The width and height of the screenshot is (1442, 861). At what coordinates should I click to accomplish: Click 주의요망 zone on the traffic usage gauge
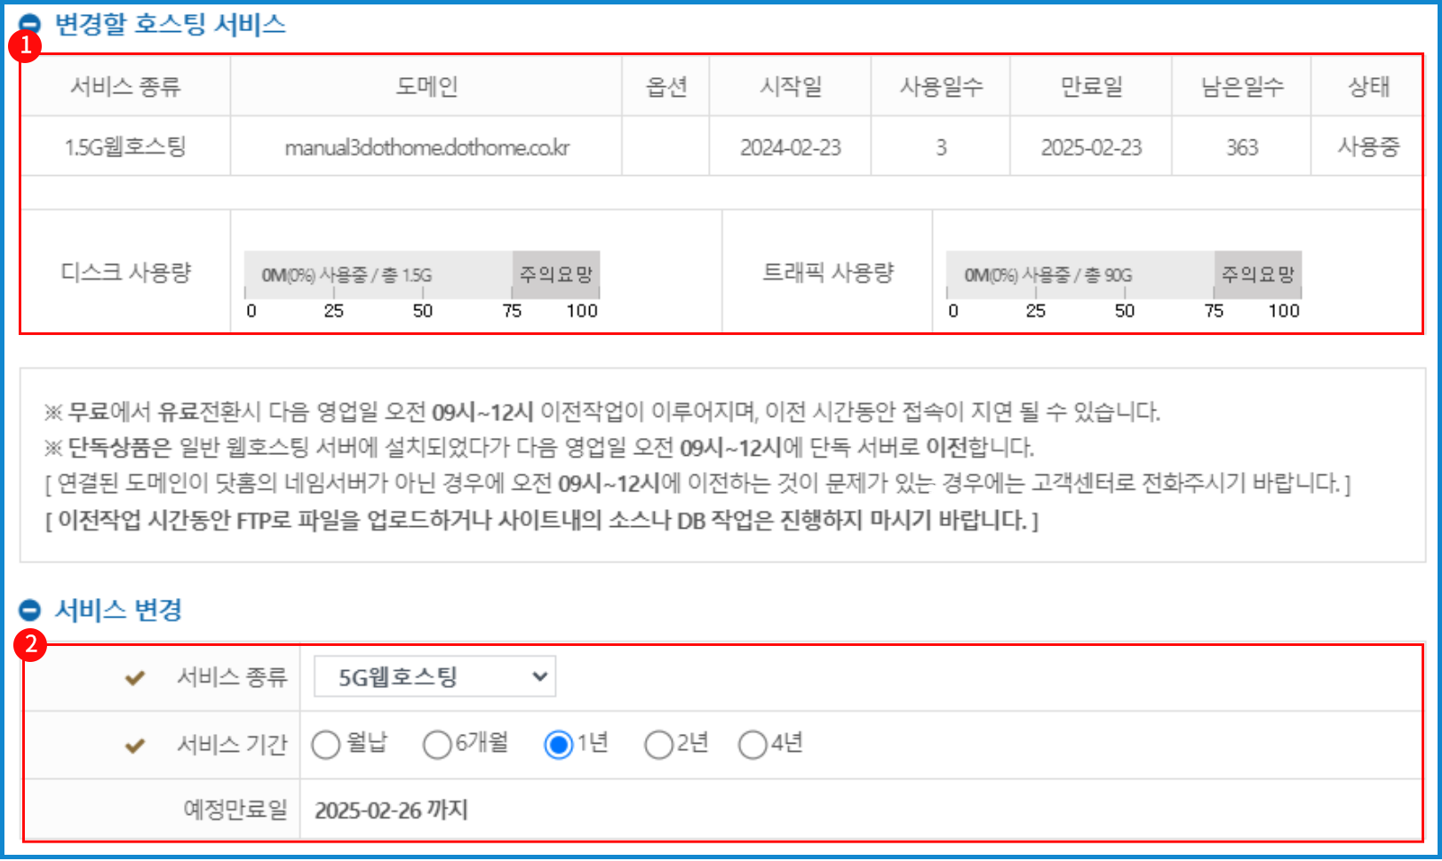[1257, 275]
